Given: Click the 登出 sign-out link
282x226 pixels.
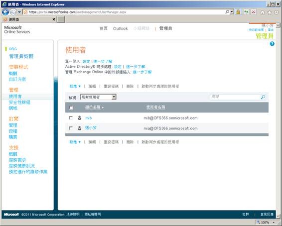Looking at the screenshot, I should pos(271,30).
